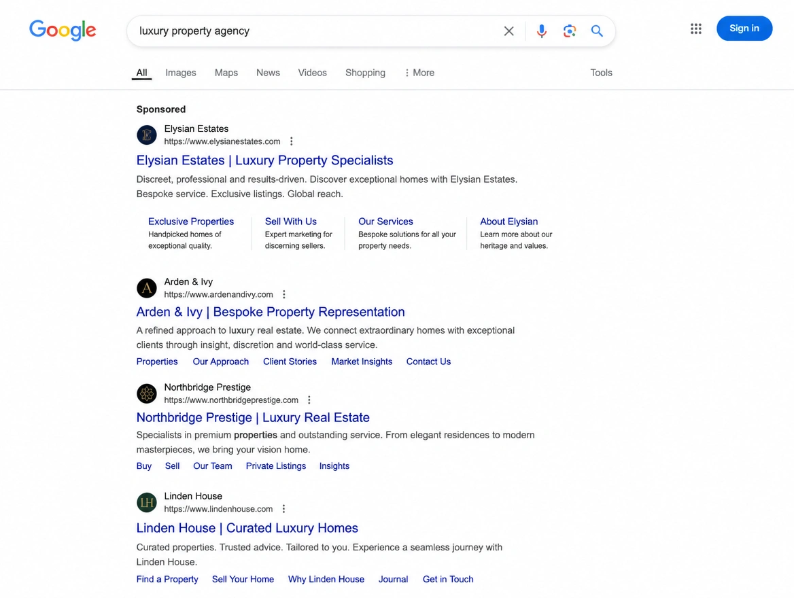Viewport: 794px width, 598px height.
Task: Open the Sell Your Home link
Action: 243,579
